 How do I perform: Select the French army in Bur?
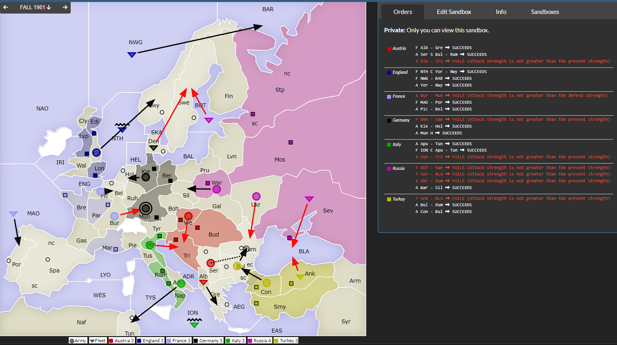115,216
